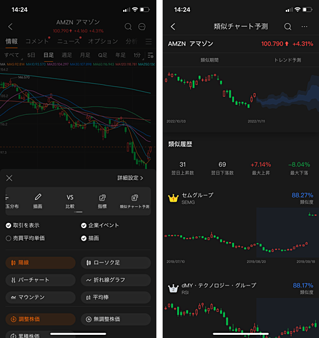319x338 pixels.
Task: Tap the silver crown rank 2 icon
Action: 173,289
